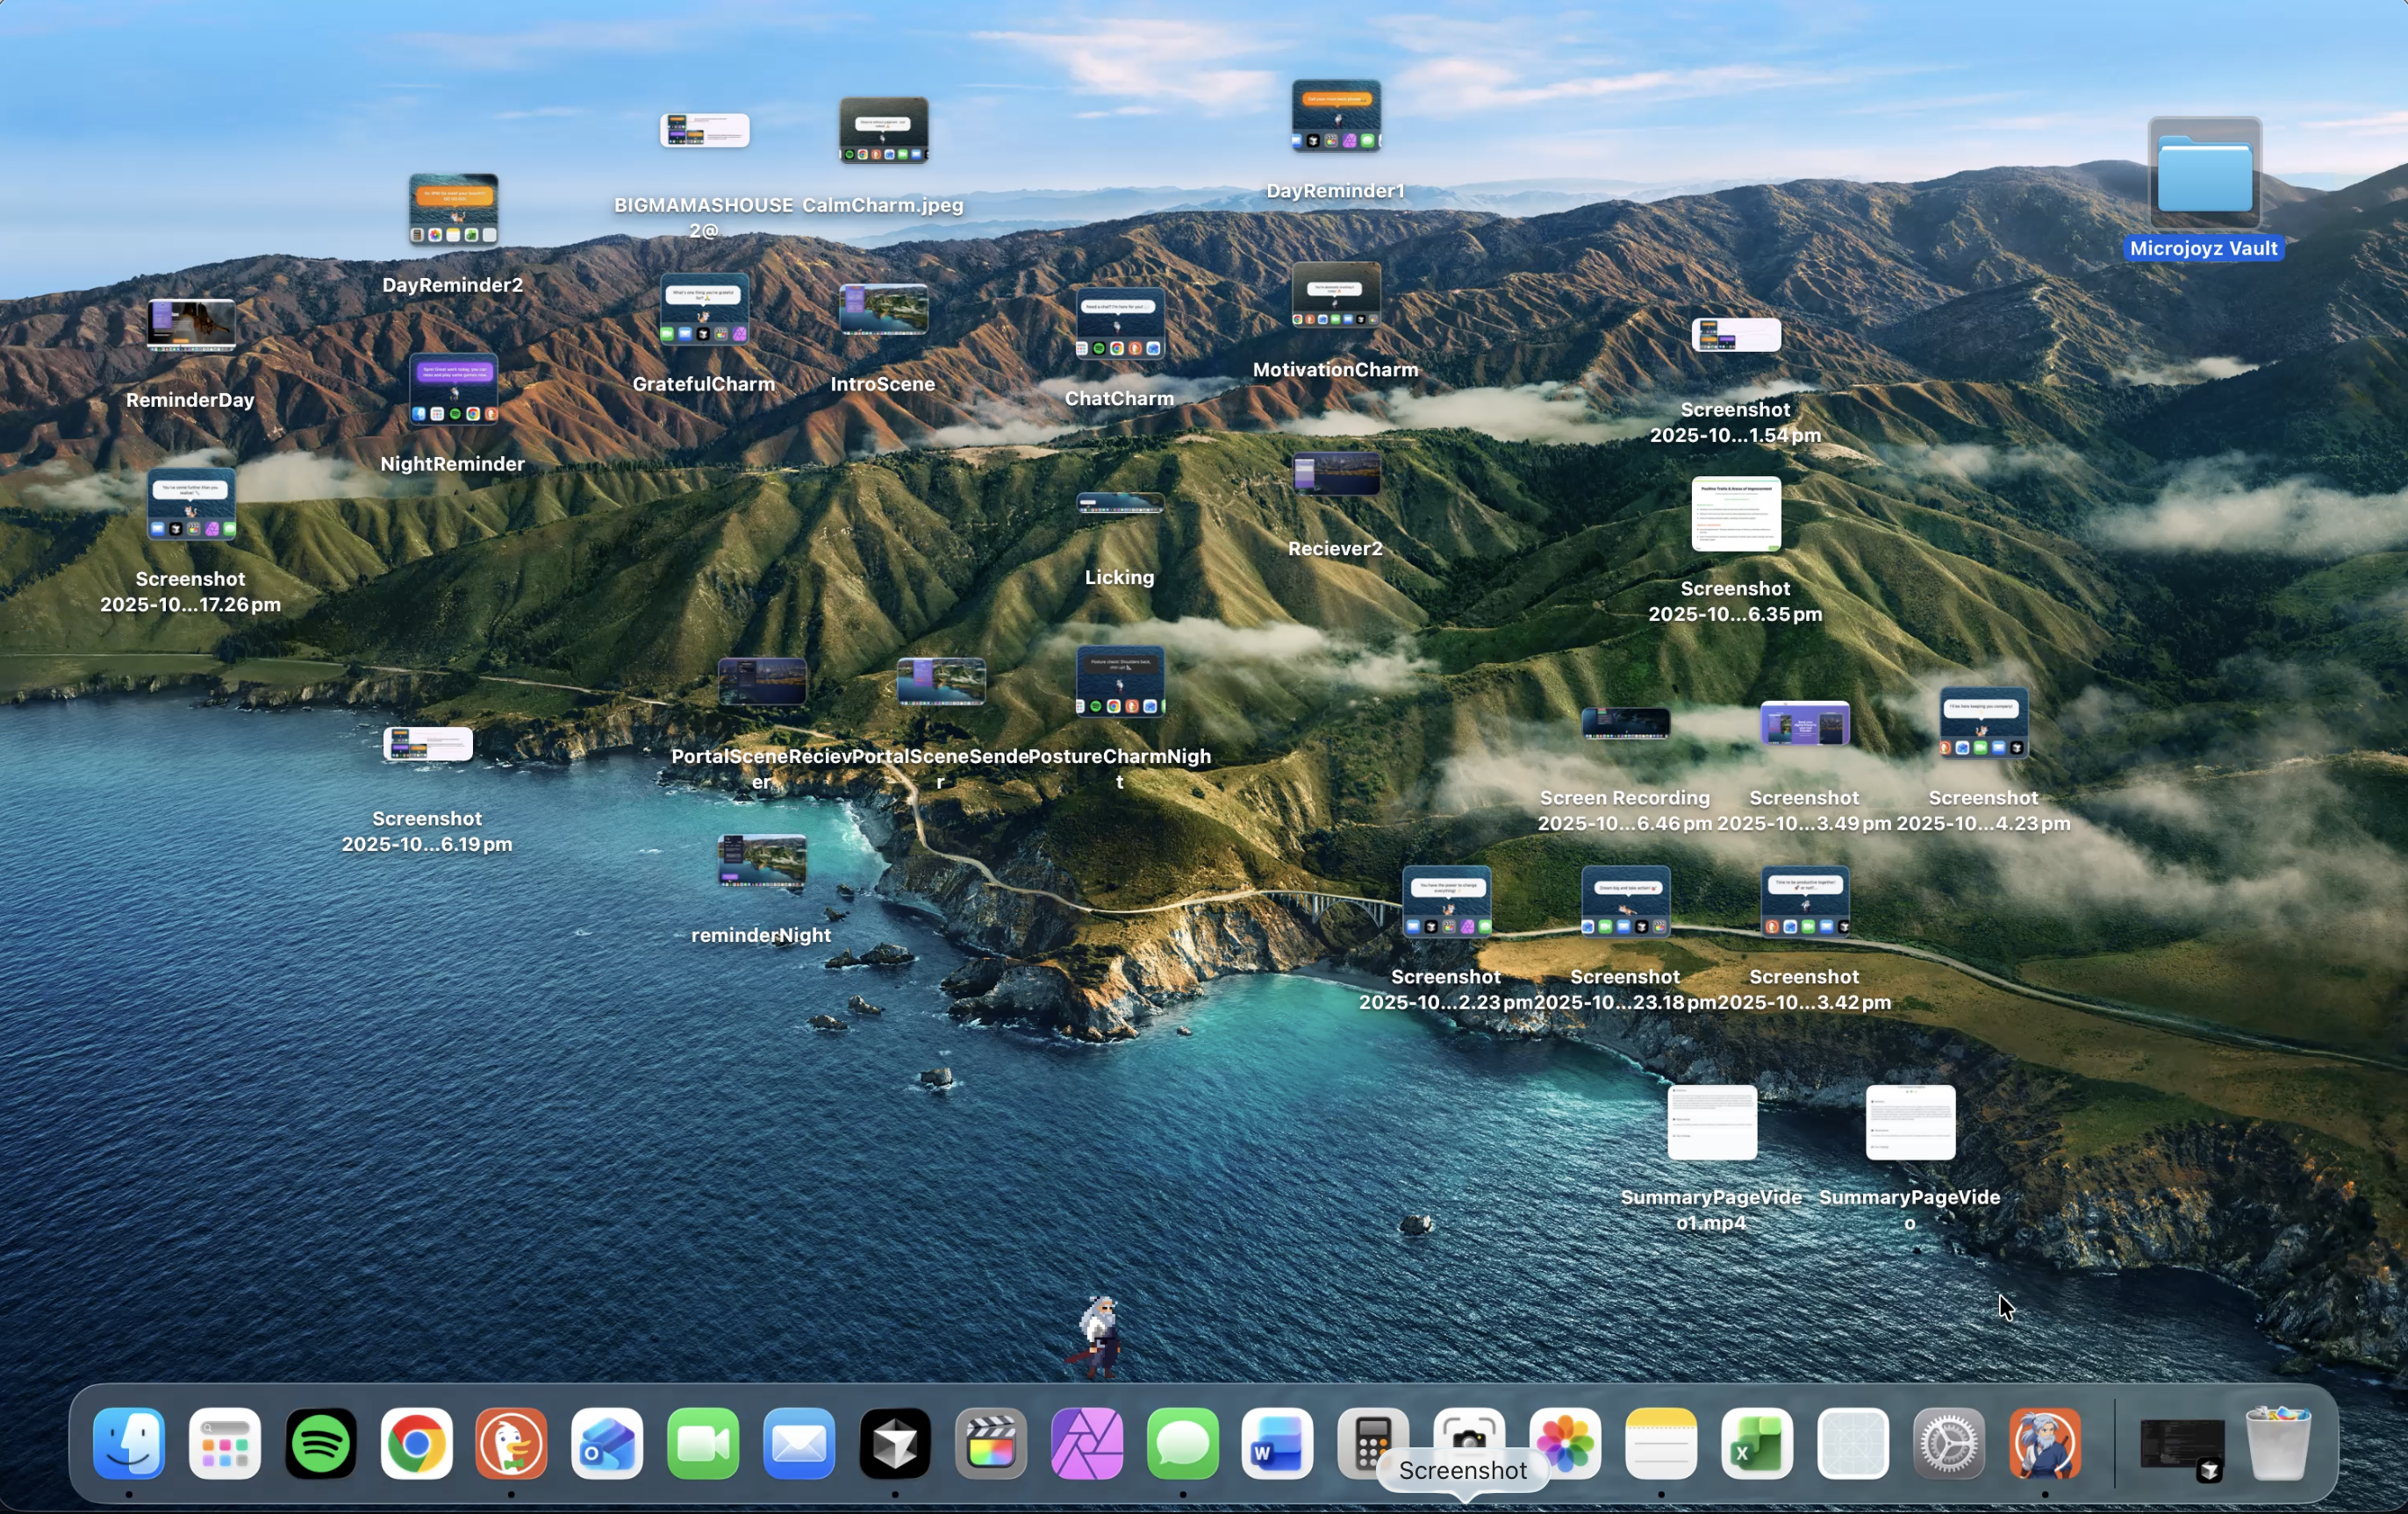Click the Screenshot app dock icon
Screen dimensions: 2408x1514
pos(1468,1431)
